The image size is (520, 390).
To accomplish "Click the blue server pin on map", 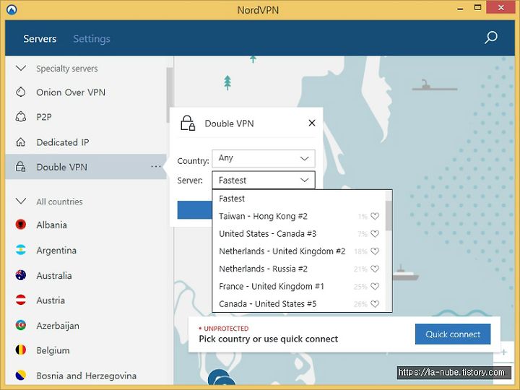I will point(220,378).
